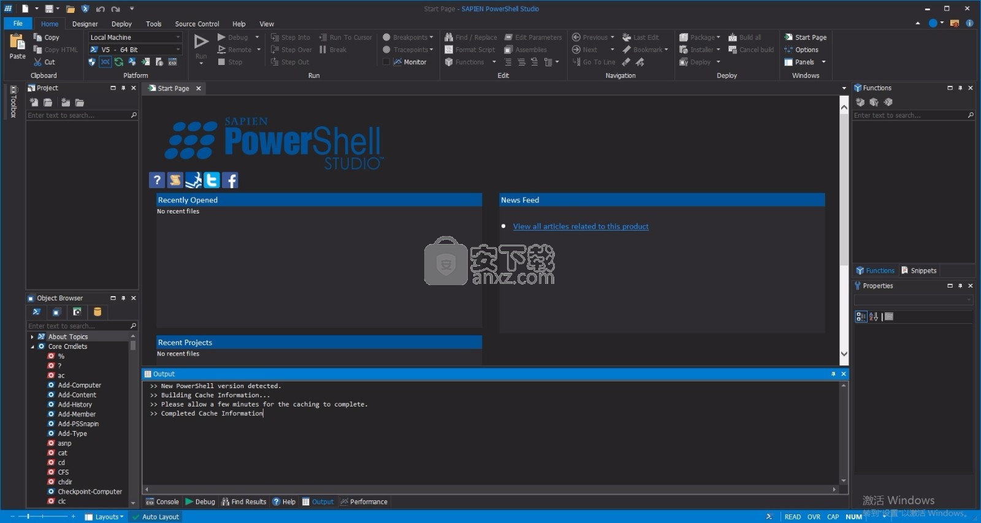Expand the Run button dropdown arrow
The image size is (981, 523).
point(201,63)
